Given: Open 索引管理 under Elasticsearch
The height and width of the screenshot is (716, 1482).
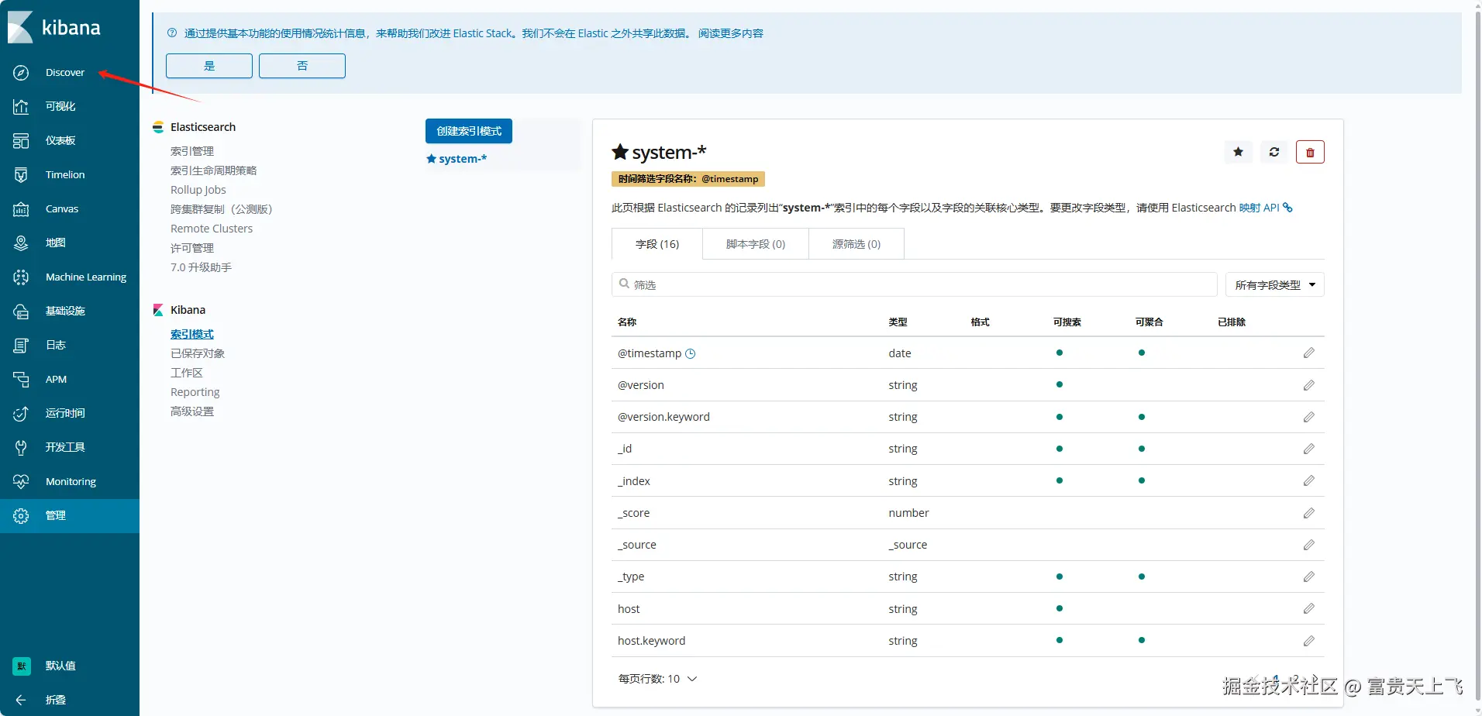Looking at the screenshot, I should click(x=192, y=151).
